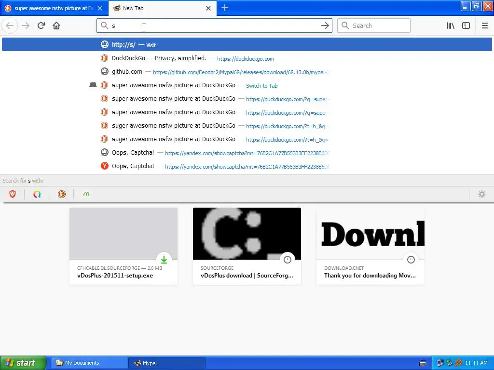Open vDosPlus-201511-setup.exe download tile
Screen dimensions: 494x370
[x=123, y=246]
